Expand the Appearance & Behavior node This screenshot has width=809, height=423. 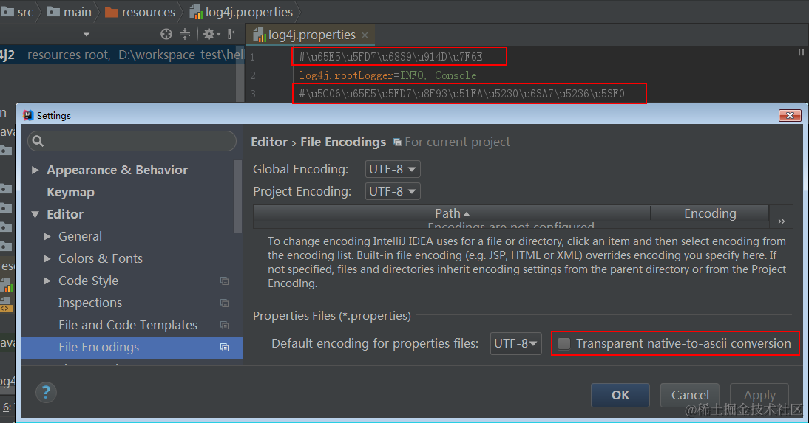(35, 170)
